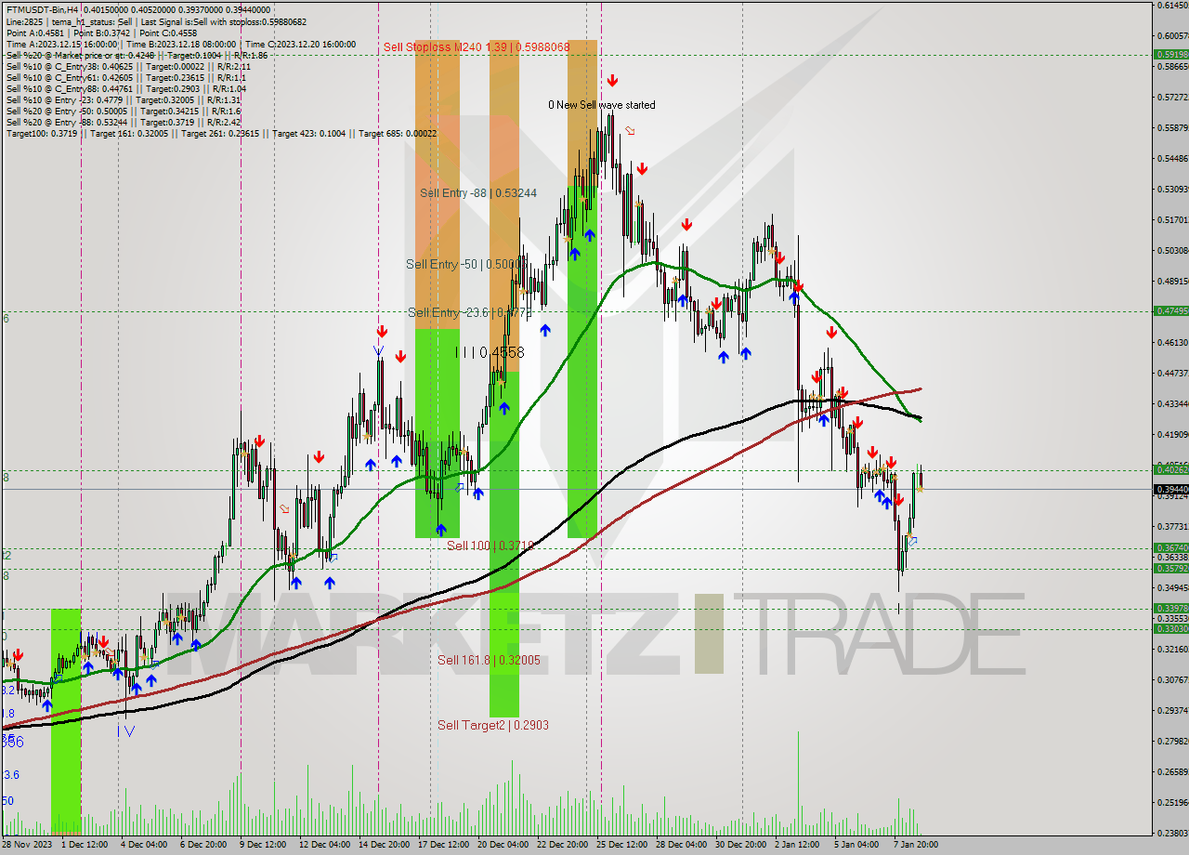Click the 'Sell Target2 | 0.2903' label

(493, 725)
